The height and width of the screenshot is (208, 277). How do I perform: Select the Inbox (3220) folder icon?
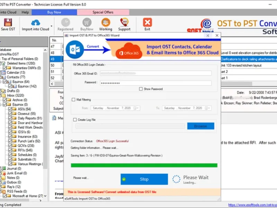coord(3,96)
